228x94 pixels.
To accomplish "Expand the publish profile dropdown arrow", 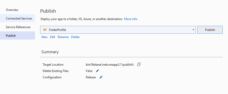I will click(193, 30).
